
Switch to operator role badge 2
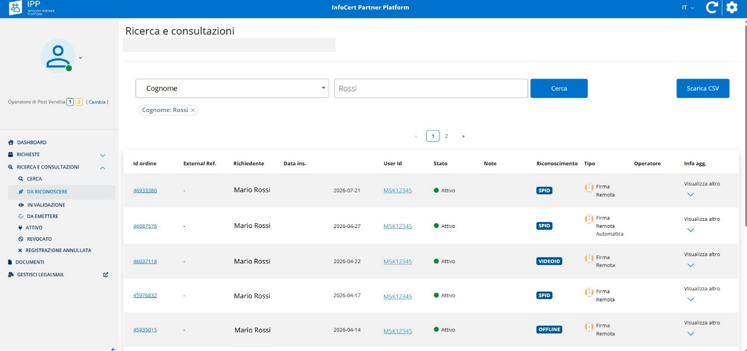(x=79, y=102)
